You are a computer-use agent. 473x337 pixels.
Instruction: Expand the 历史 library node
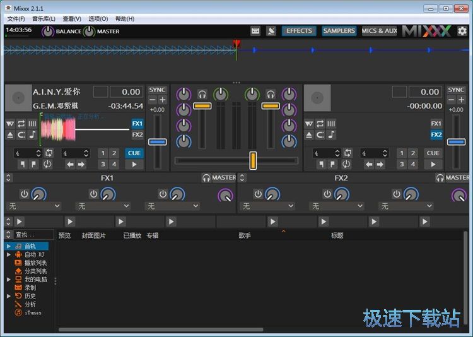pos(9,296)
